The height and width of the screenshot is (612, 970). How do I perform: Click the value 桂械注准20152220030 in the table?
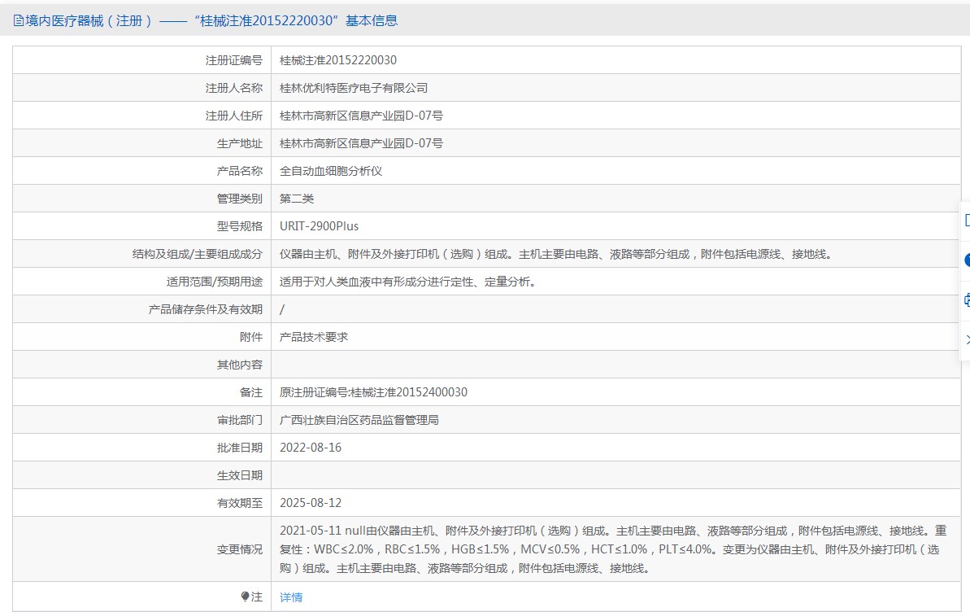[x=337, y=60]
